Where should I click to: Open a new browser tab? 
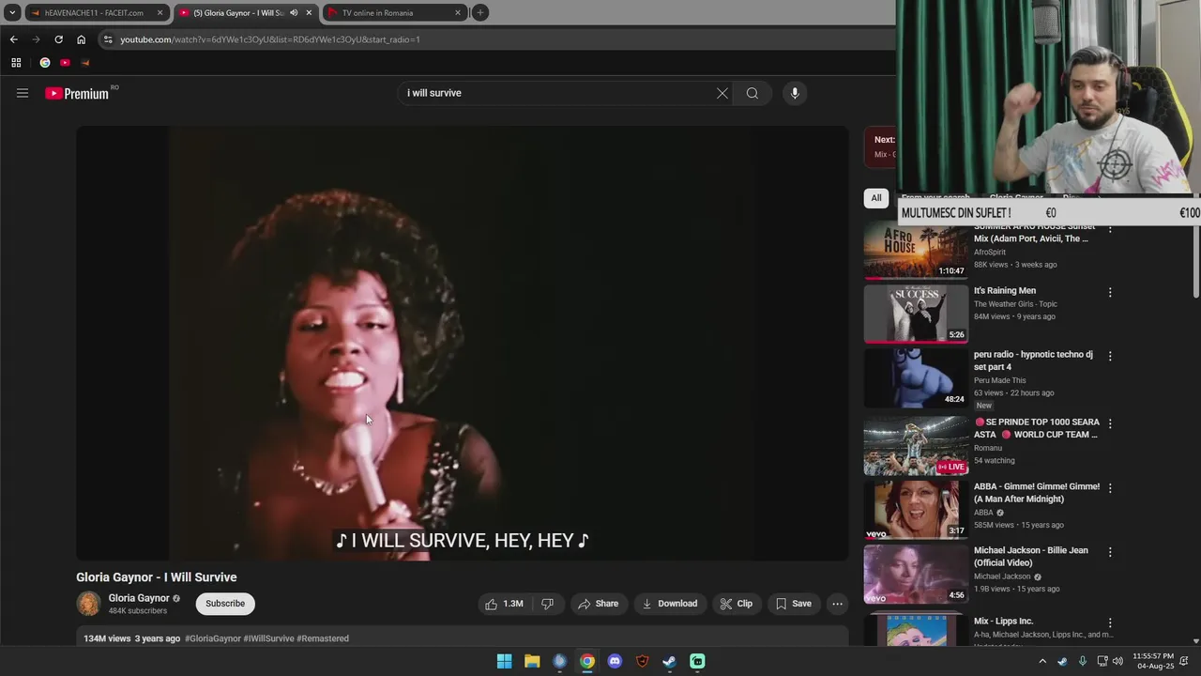pos(479,12)
